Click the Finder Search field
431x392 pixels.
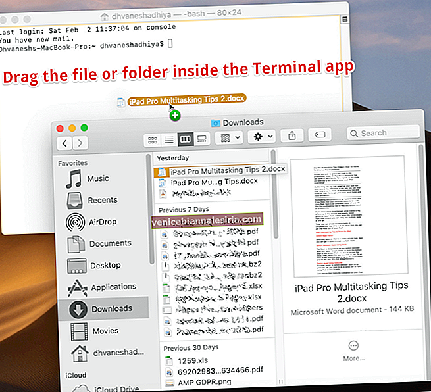(x=384, y=133)
